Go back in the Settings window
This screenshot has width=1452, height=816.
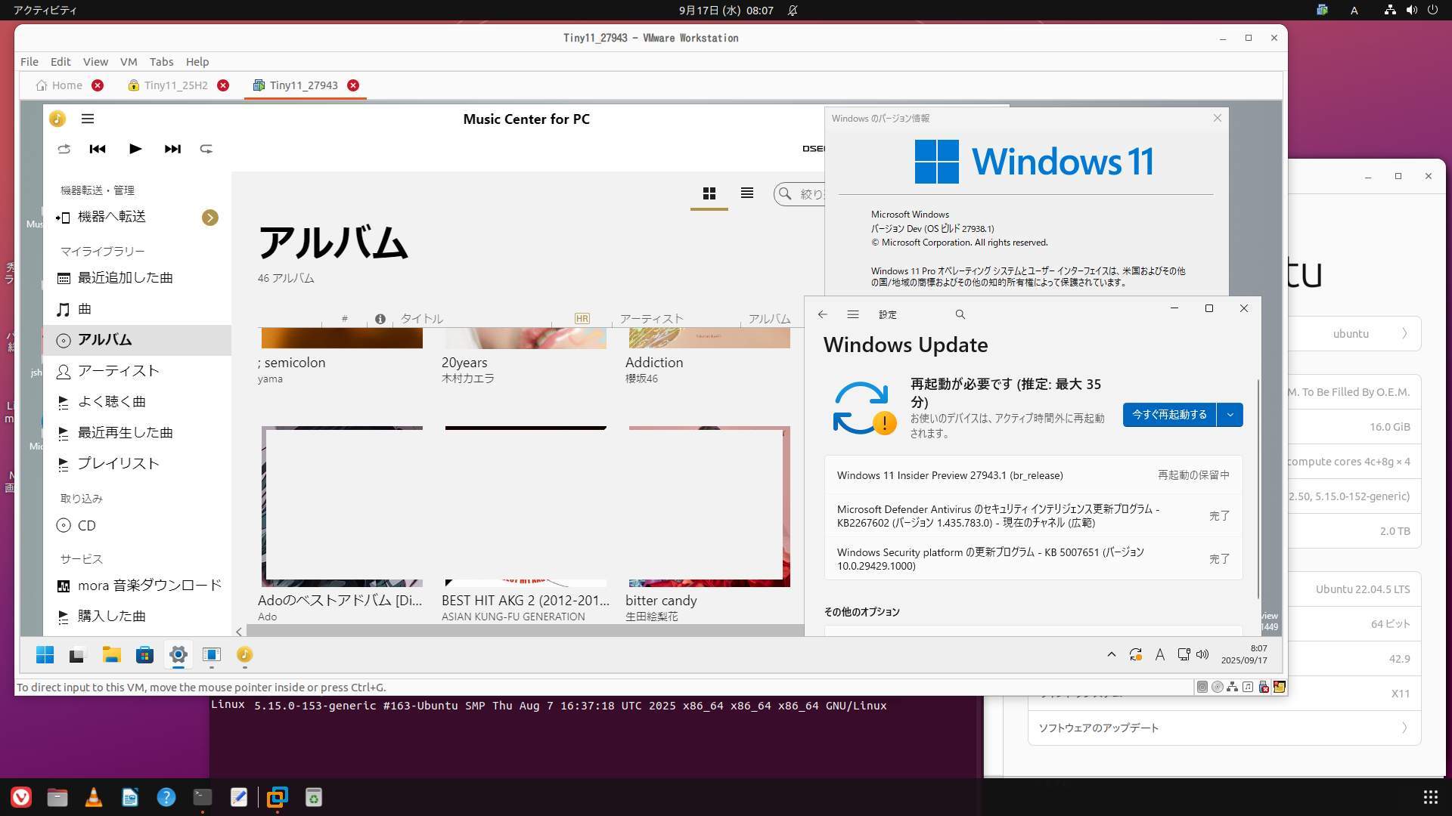pyautogui.click(x=822, y=314)
